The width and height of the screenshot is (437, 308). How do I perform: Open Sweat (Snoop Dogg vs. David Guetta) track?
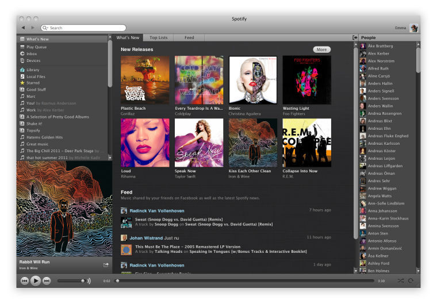179,220
